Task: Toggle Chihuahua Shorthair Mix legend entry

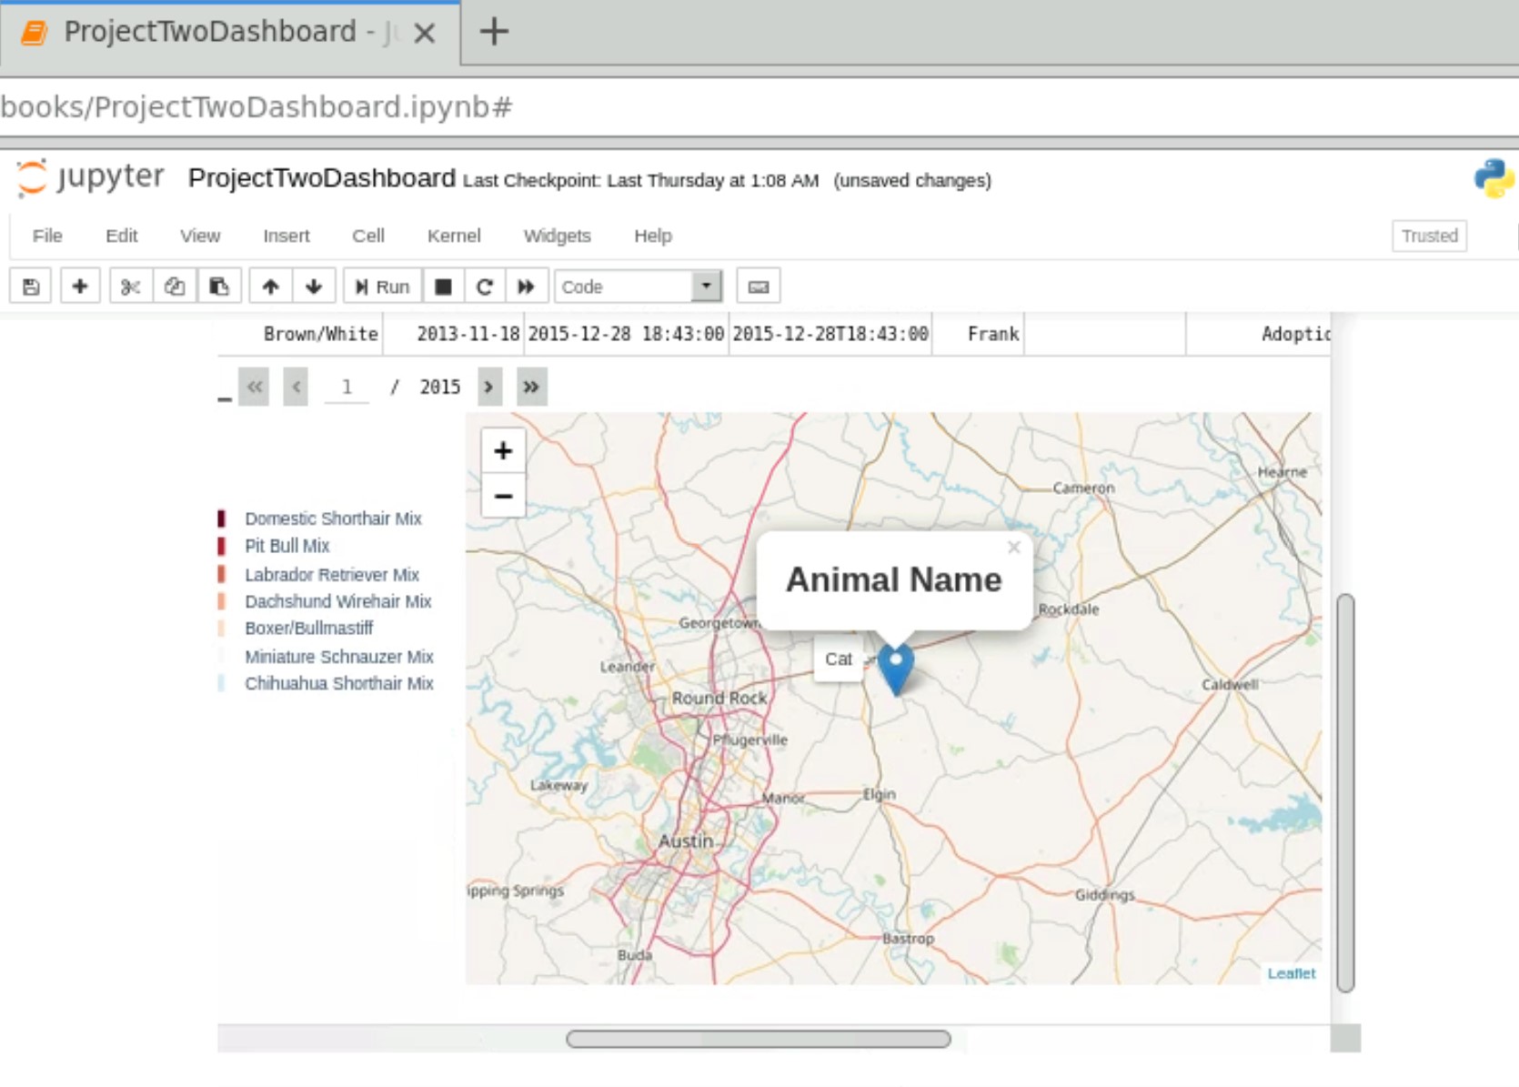Action: click(338, 683)
